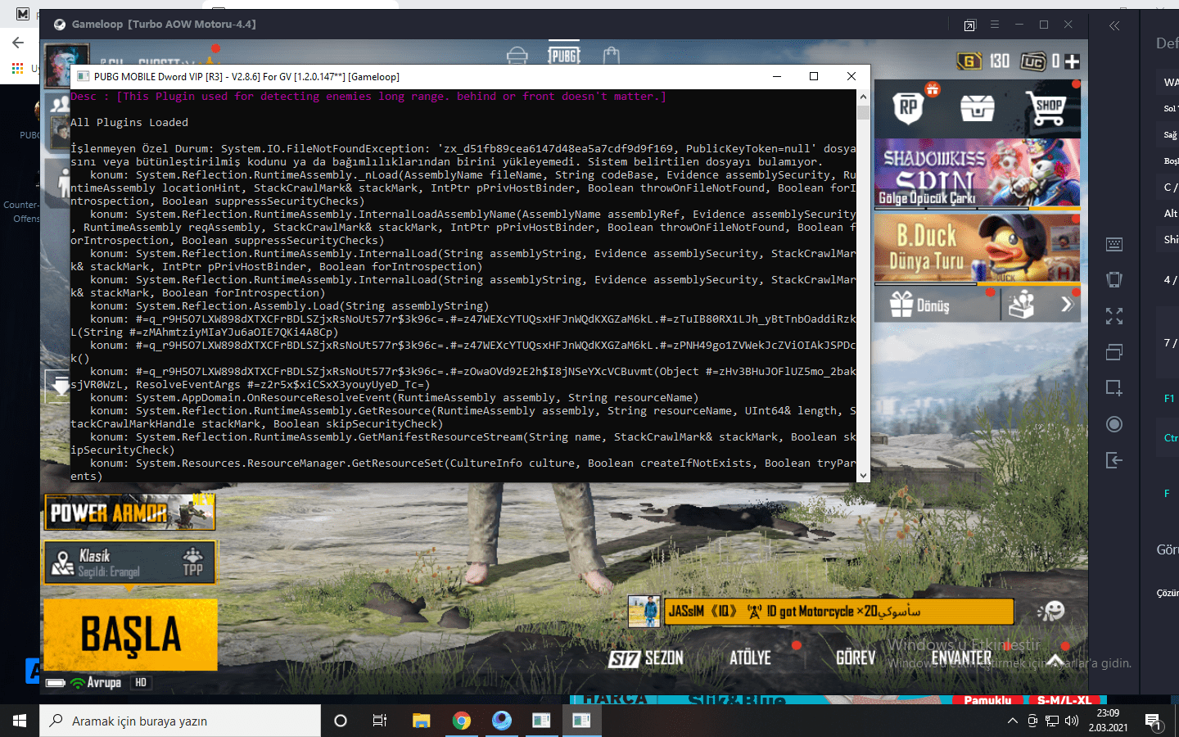The image size is (1179, 737).
Task: Open Cortana from the taskbar
Action: (x=341, y=721)
